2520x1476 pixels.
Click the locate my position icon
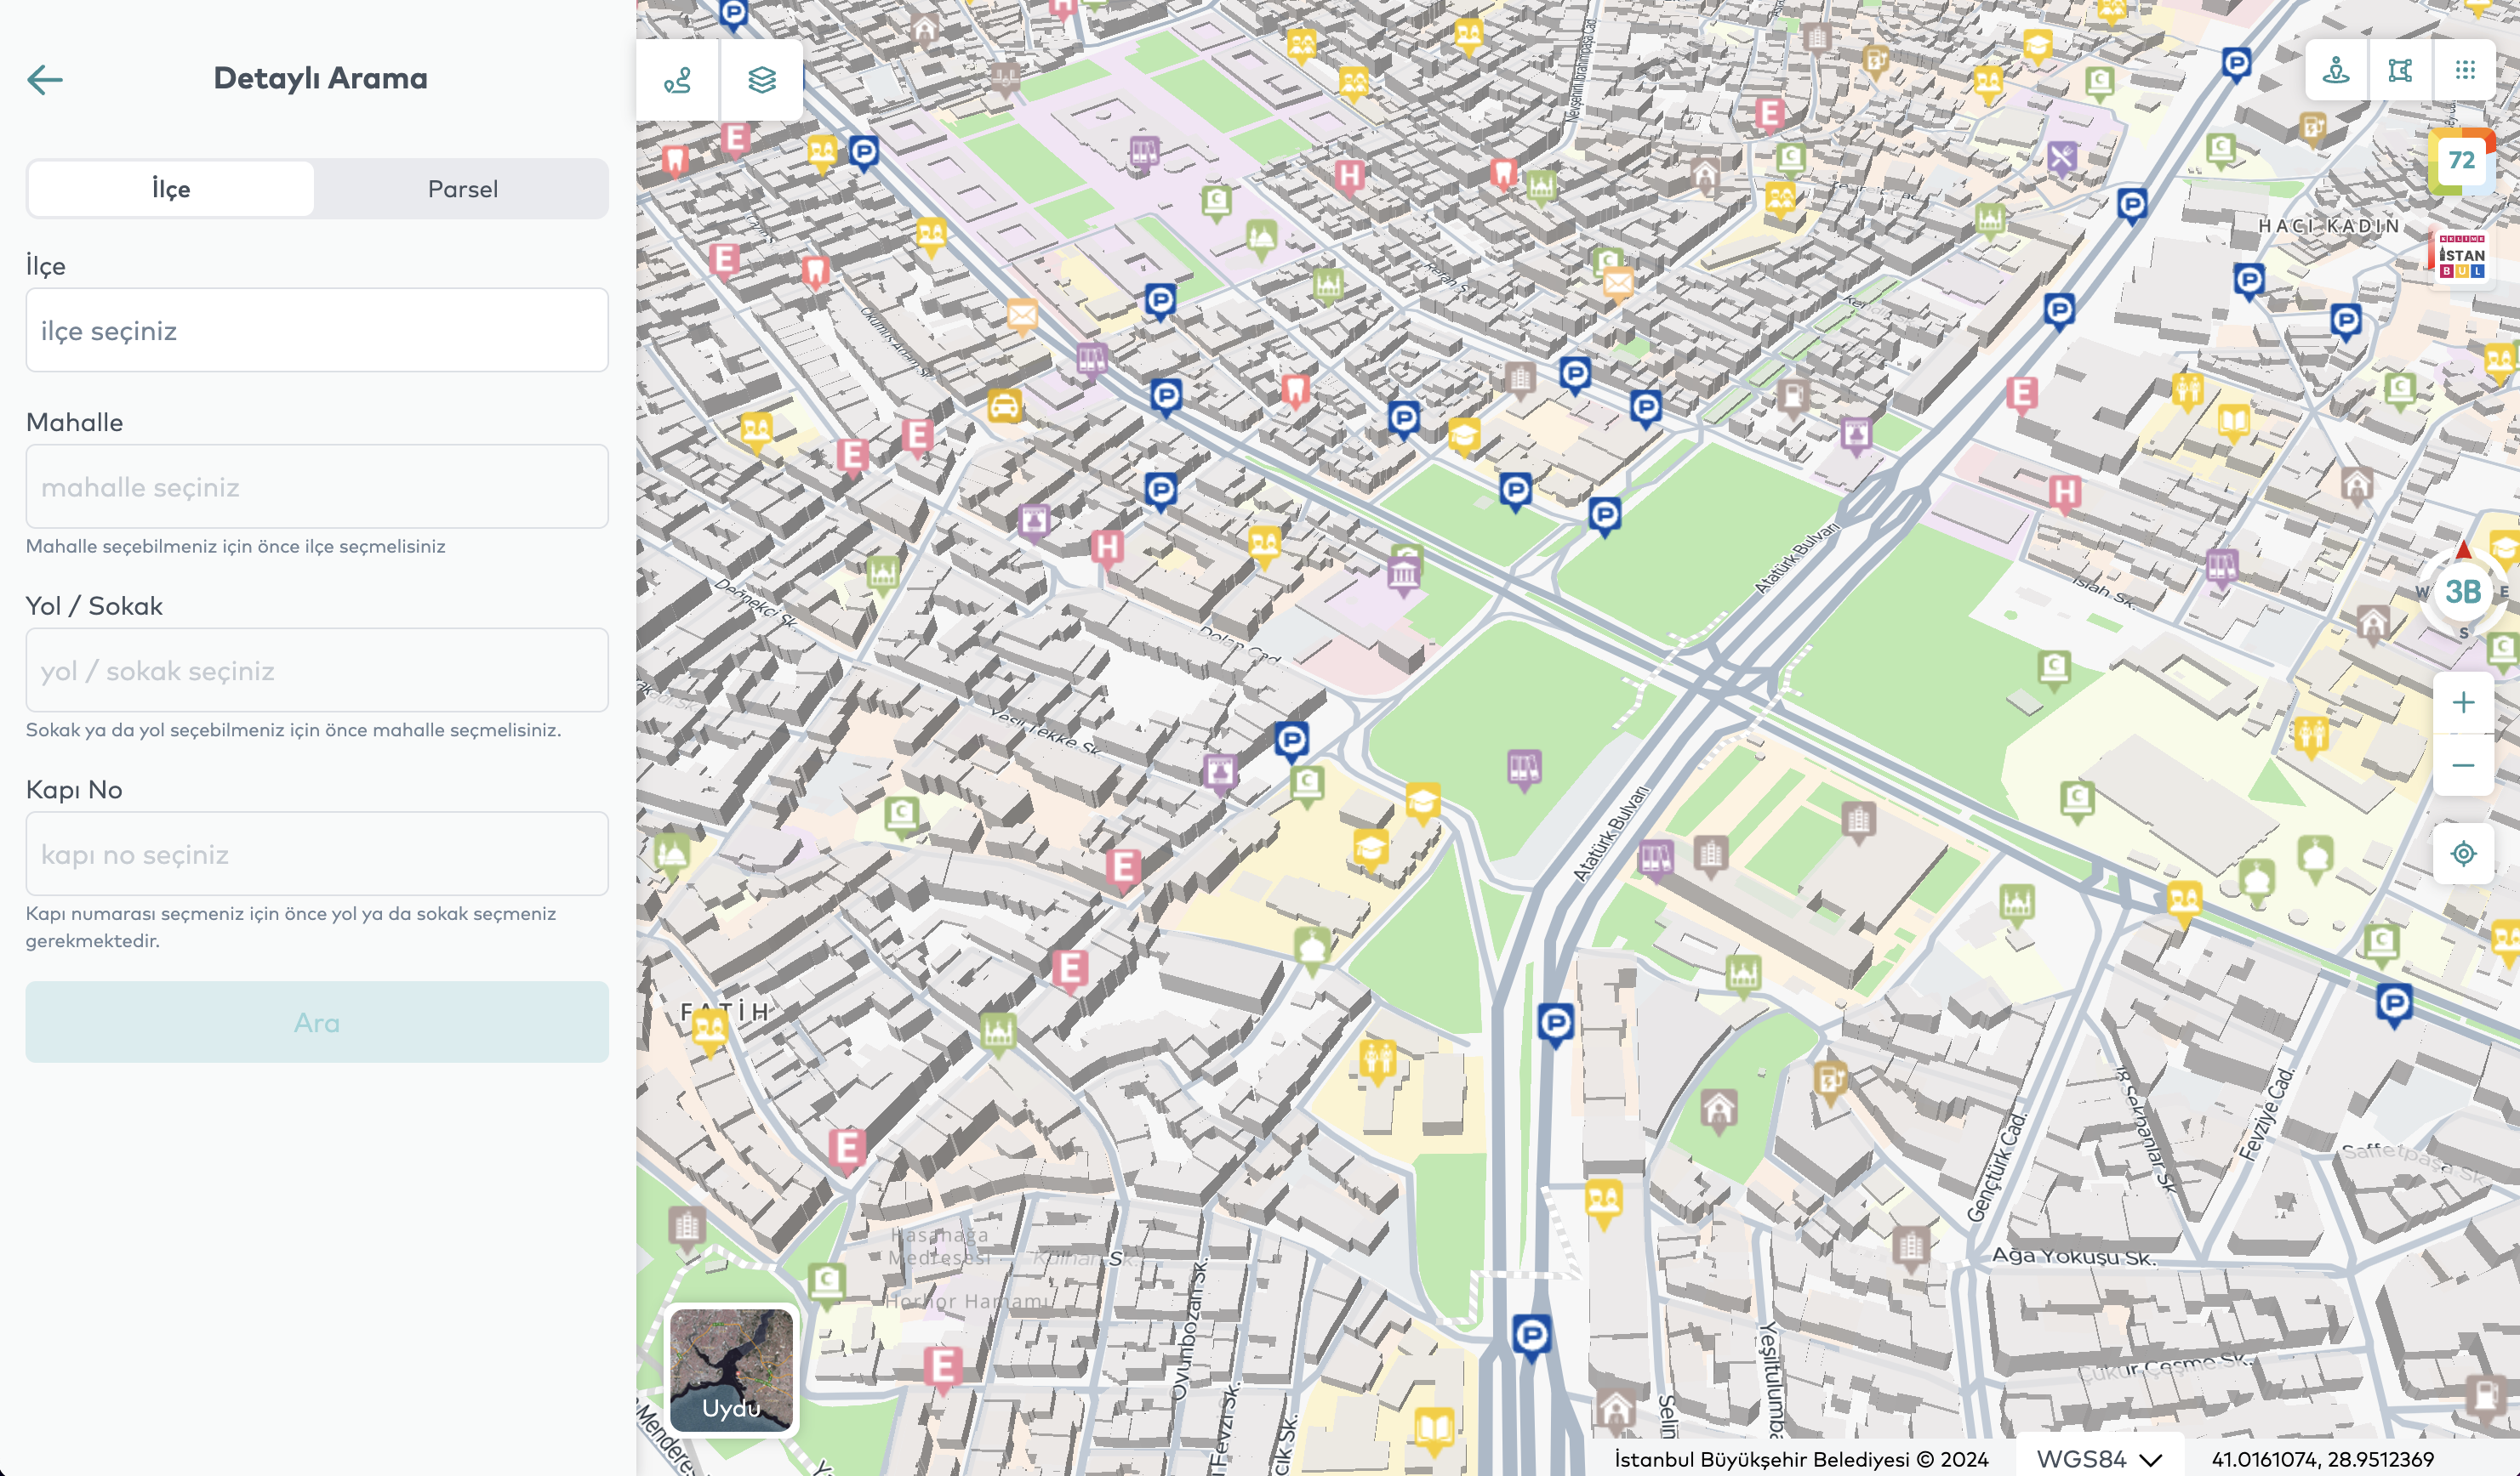tap(2463, 854)
